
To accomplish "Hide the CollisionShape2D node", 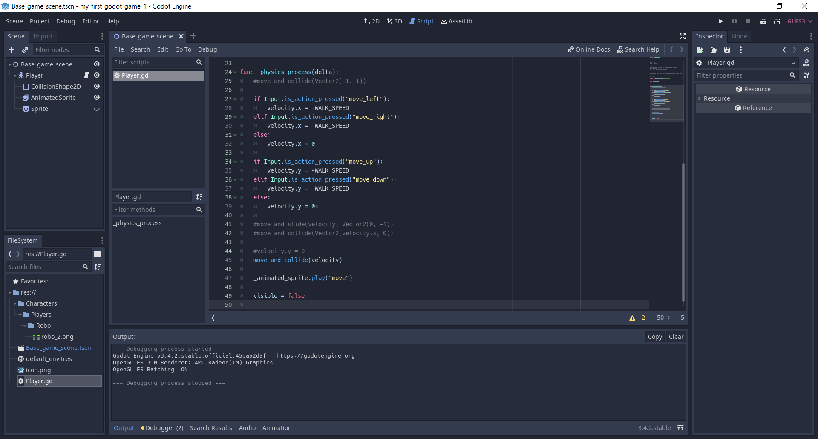I will coord(97,87).
